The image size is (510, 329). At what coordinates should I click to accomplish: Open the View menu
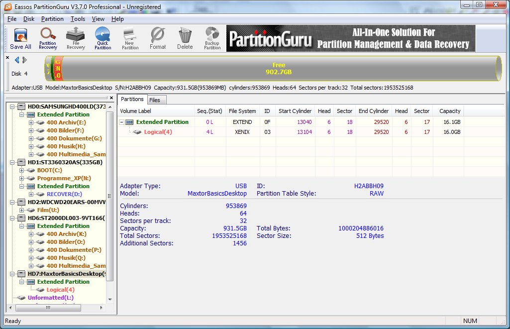coord(98,19)
